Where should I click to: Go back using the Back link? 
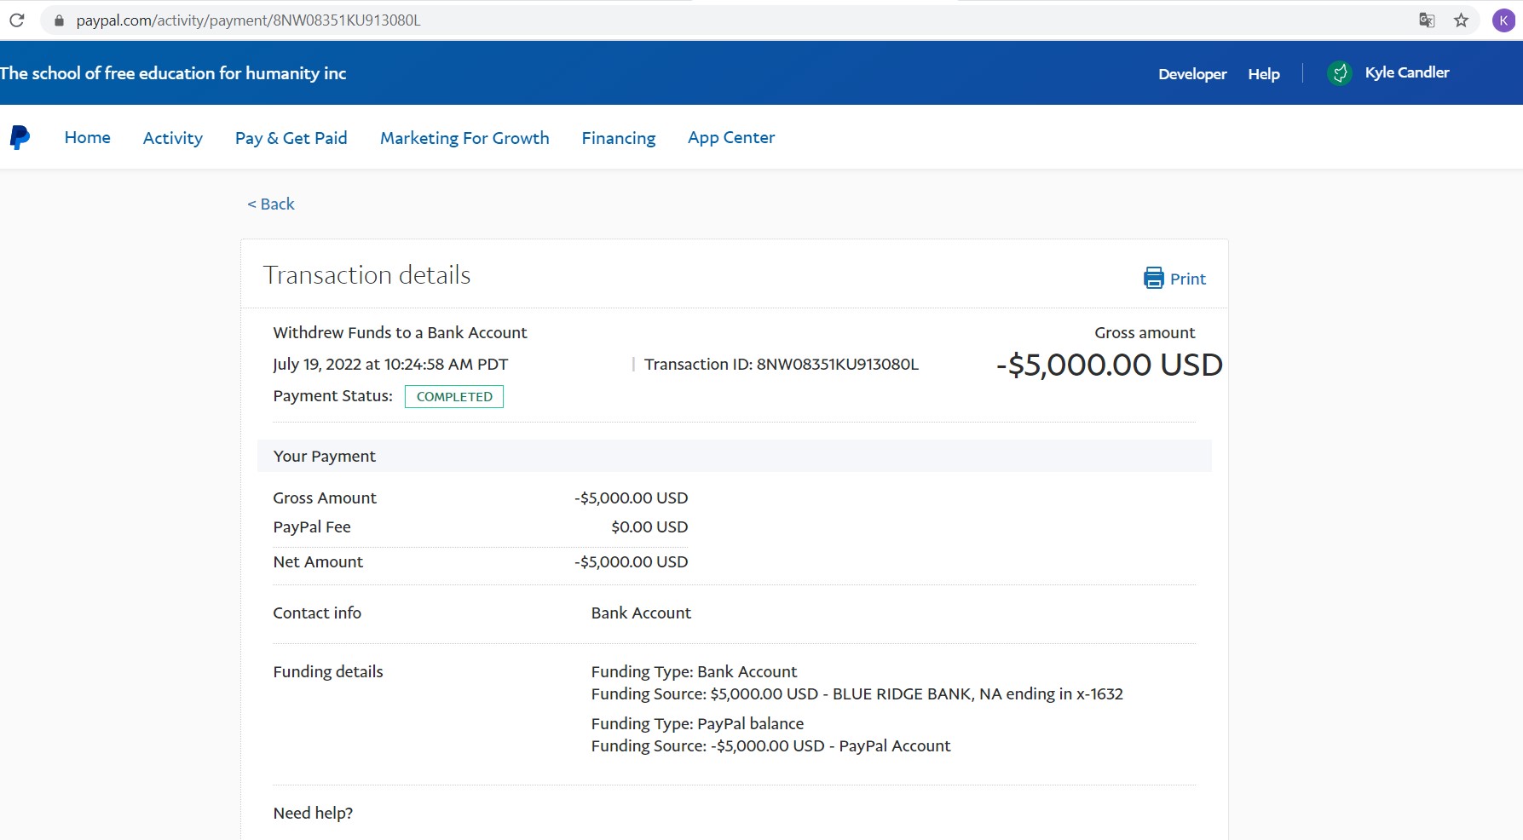click(271, 204)
